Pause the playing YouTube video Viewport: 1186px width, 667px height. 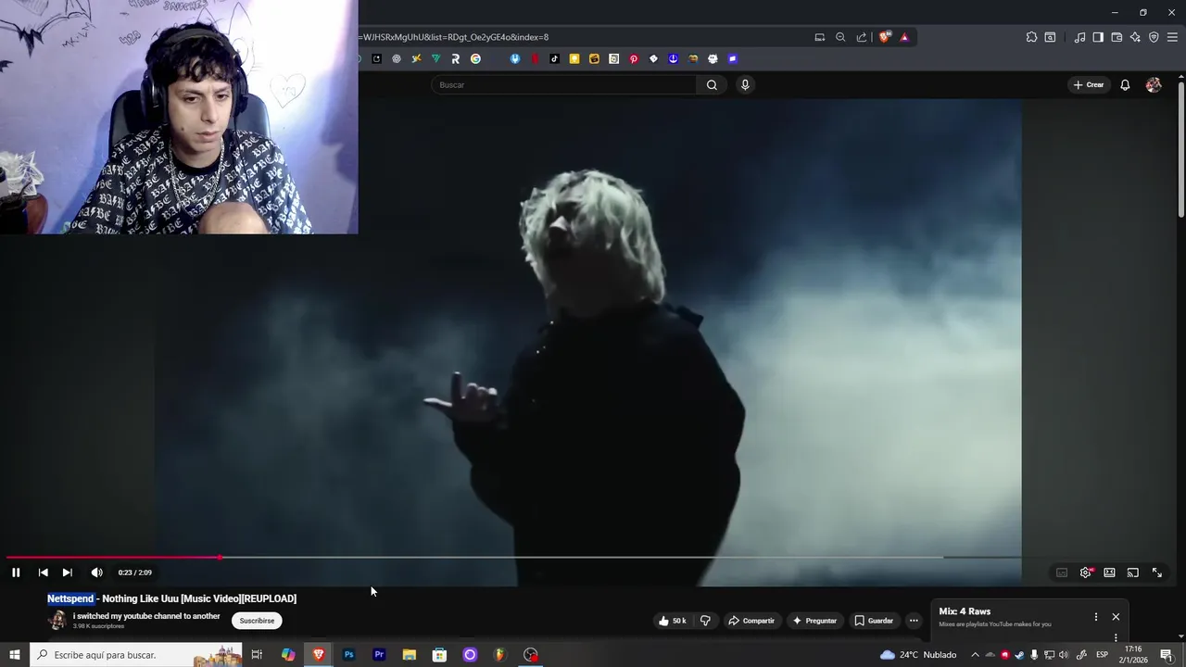(x=16, y=573)
